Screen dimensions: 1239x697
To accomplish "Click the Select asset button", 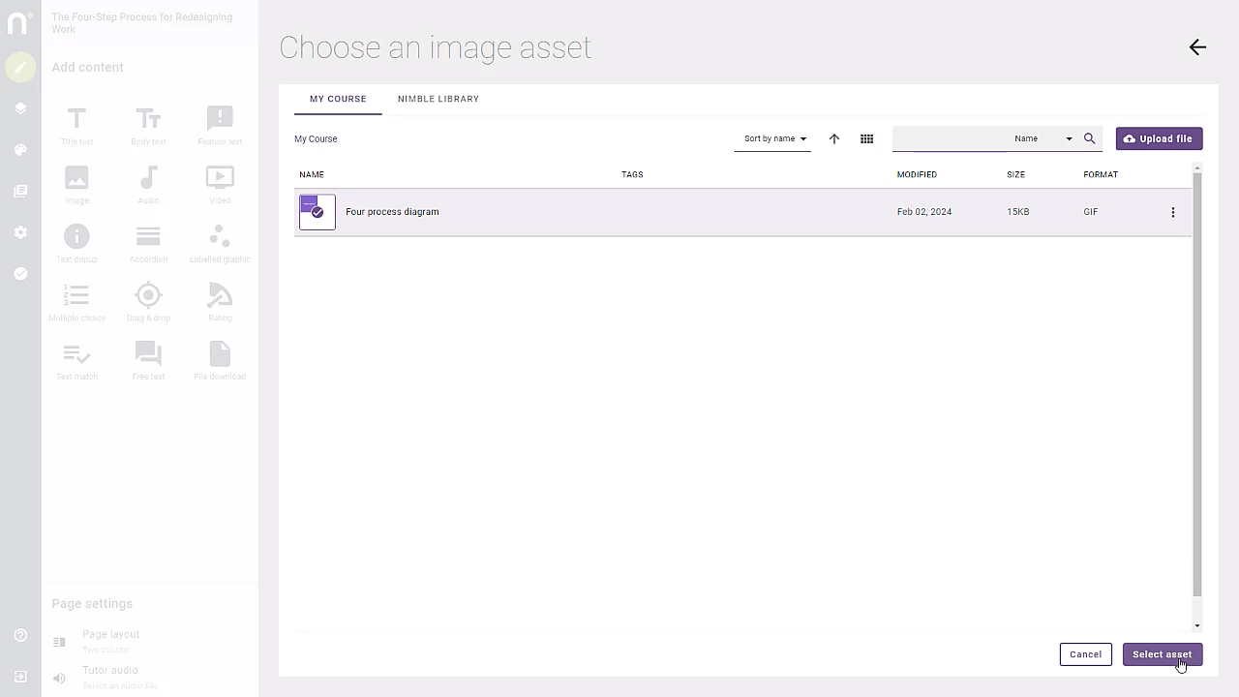I will (1162, 654).
